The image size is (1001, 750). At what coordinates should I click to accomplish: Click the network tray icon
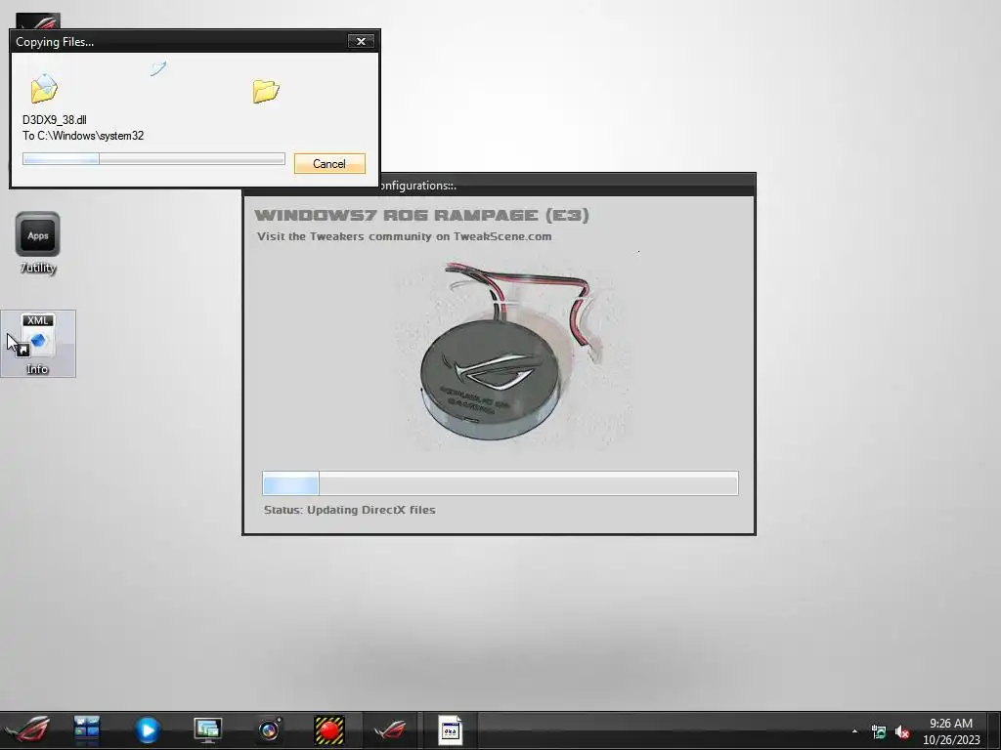click(879, 732)
